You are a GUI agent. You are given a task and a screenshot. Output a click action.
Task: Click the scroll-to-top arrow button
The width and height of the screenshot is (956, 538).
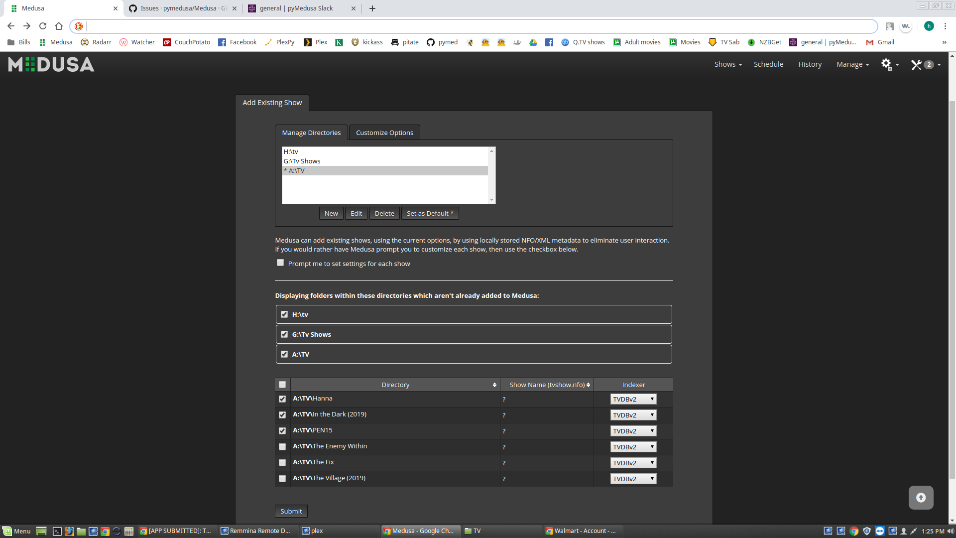click(921, 497)
